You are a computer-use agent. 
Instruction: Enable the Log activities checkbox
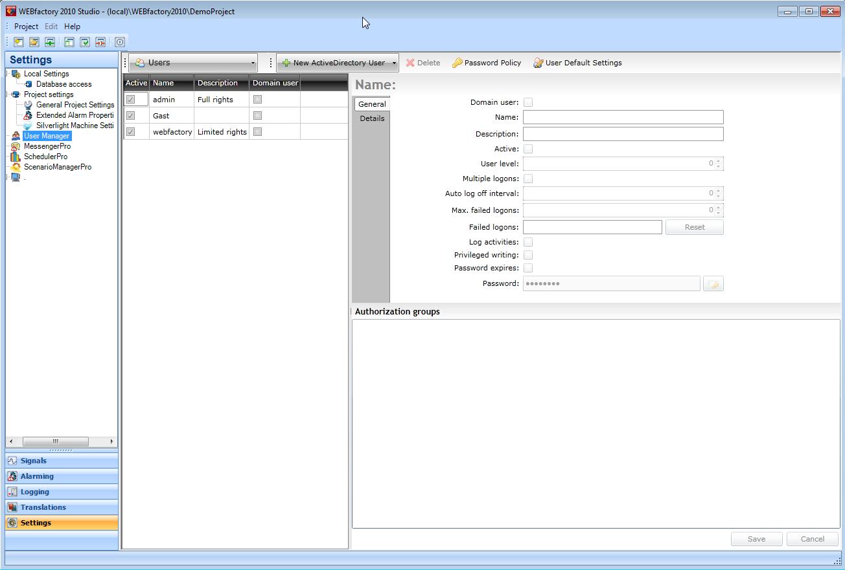(528, 242)
